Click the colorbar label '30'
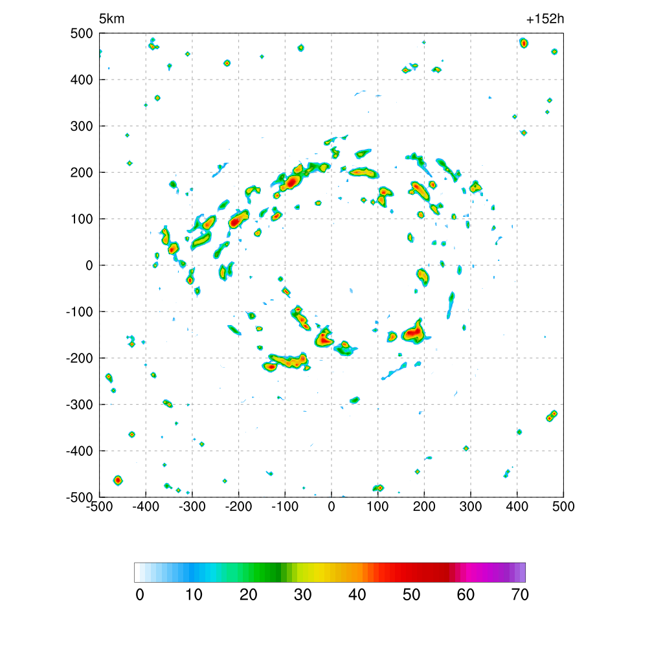 tap(303, 595)
